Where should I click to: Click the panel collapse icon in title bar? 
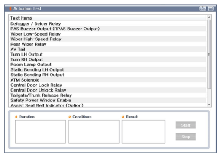(x=211, y=8)
